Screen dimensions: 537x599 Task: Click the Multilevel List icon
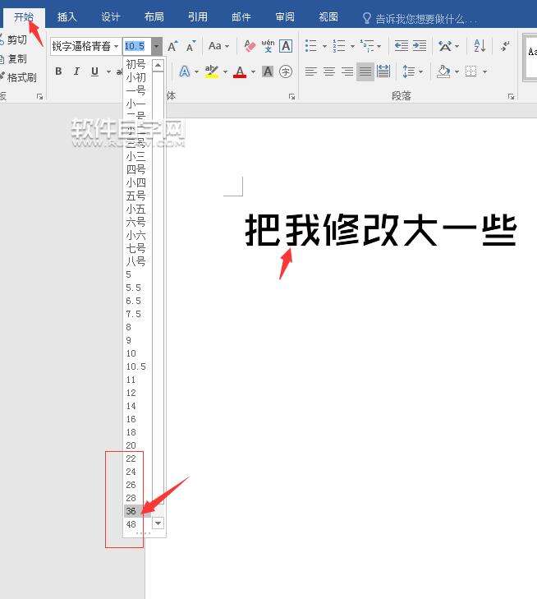[367, 46]
